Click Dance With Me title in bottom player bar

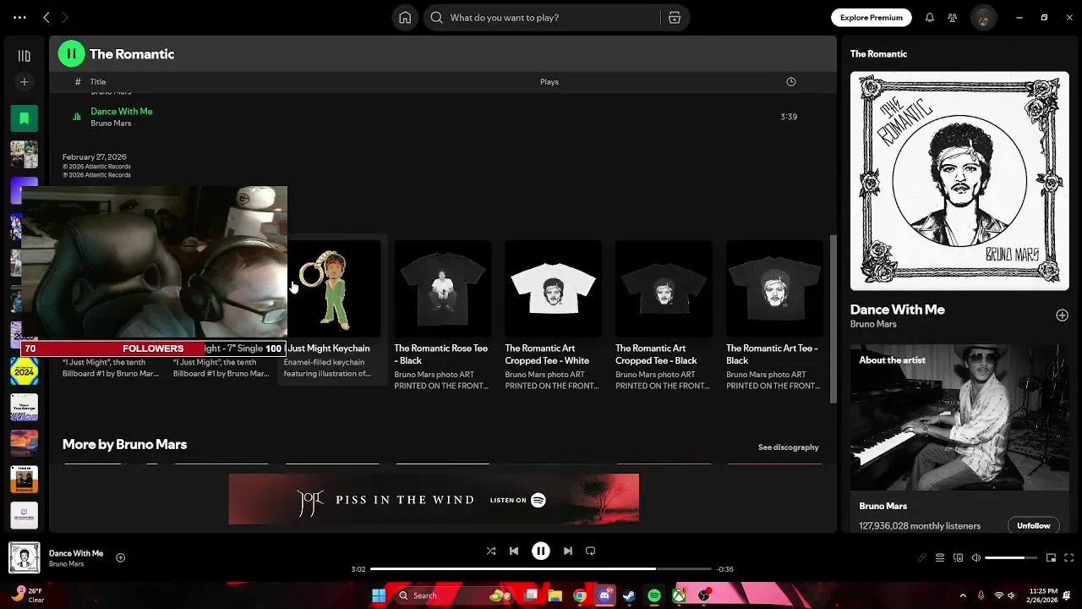pos(76,553)
